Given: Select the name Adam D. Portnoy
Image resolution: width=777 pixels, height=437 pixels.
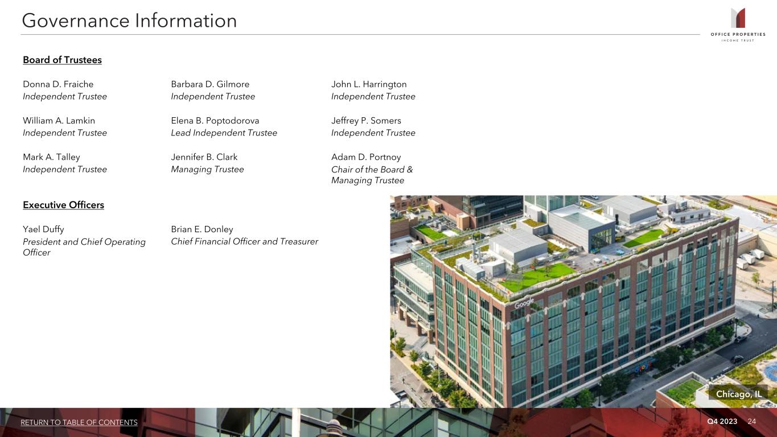Looking at the screenshot, I should pos(366,157).
